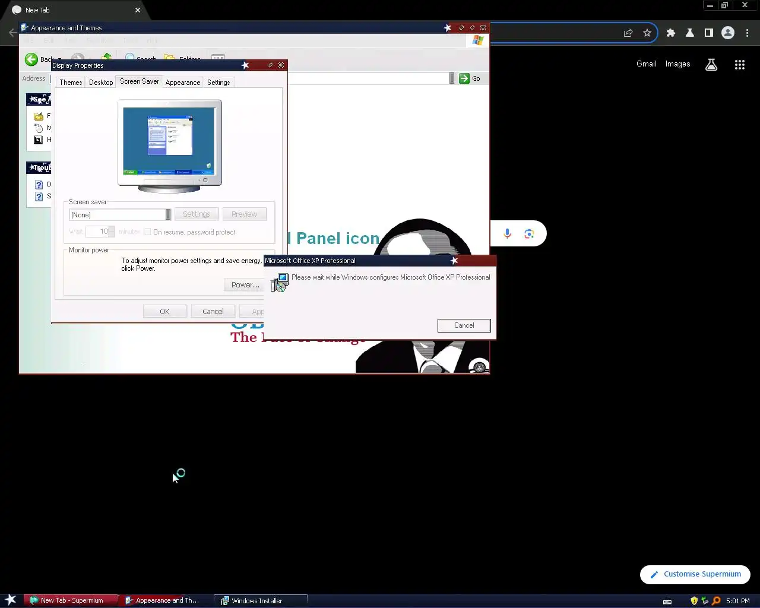760x608 pixels.
Task: Click the green Go arrow button
Action: click(x=464, y=78)
